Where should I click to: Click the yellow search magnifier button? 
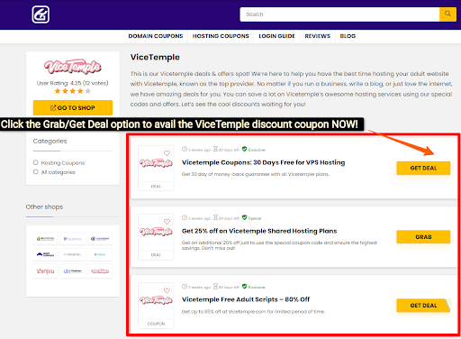pos(447,14)
